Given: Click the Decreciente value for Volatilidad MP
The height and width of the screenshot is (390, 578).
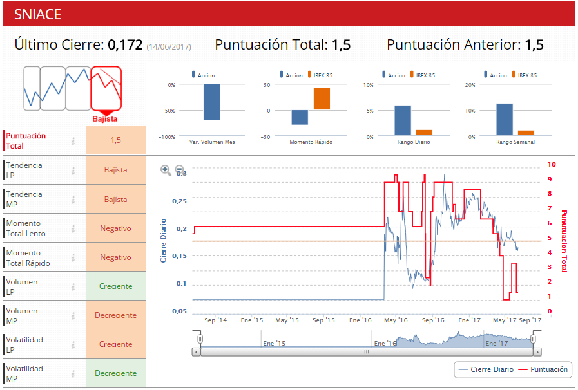Looking at the screenshot, I should 116,373.
